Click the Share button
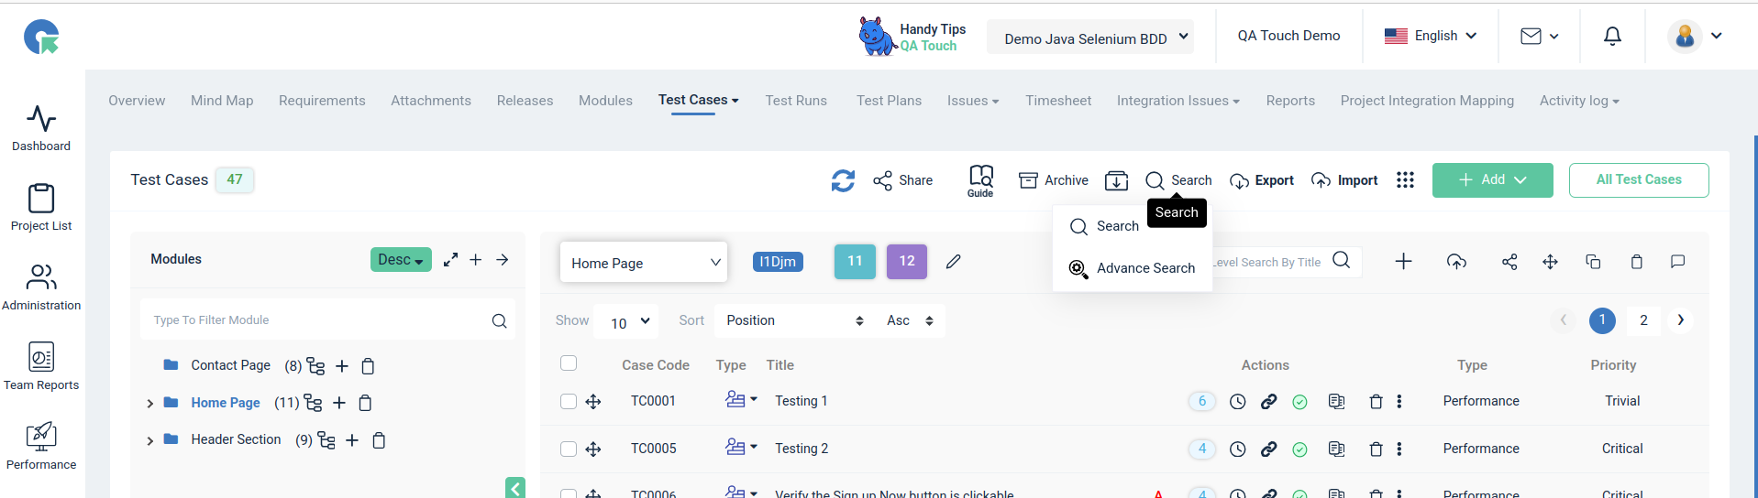The image size is (1758, 498). (x=903, y=180)
